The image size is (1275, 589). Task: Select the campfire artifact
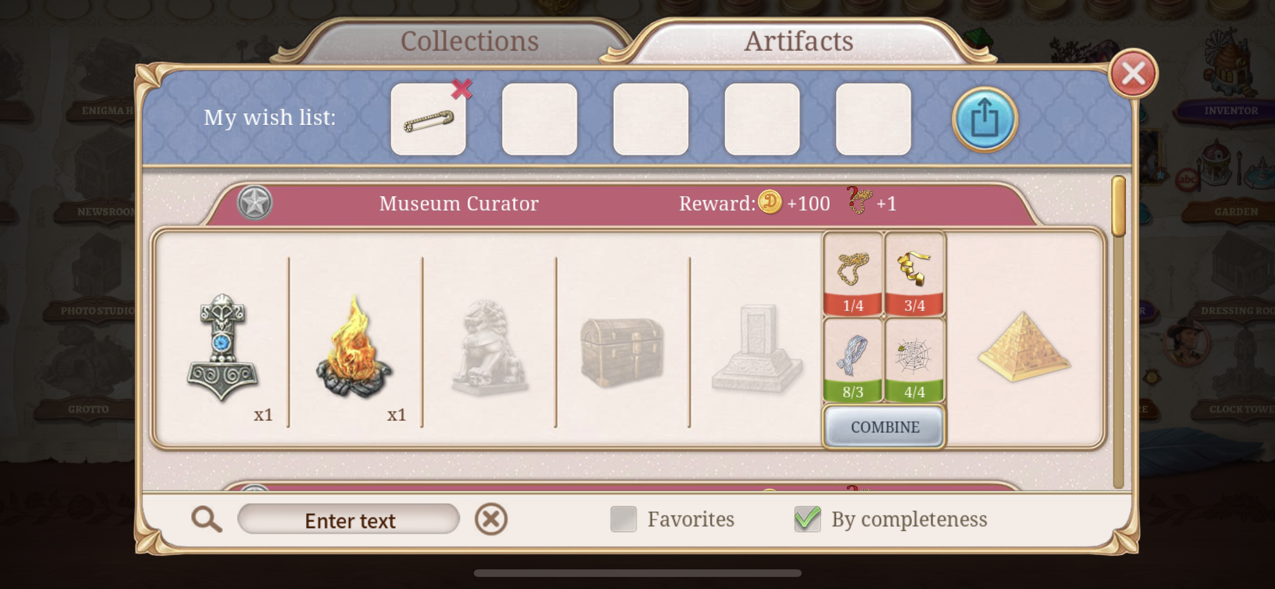coord(355,347)
